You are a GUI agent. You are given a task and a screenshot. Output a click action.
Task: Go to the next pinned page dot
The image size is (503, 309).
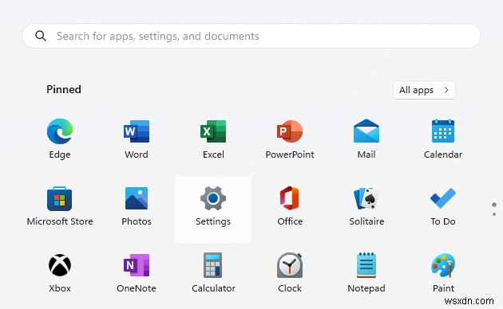coord(494,214)
